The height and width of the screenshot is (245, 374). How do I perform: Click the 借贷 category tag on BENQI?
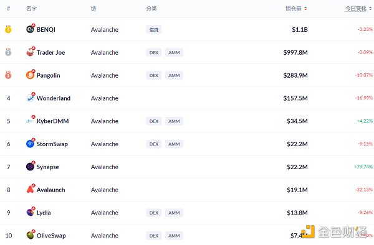[x=154, y=29]
